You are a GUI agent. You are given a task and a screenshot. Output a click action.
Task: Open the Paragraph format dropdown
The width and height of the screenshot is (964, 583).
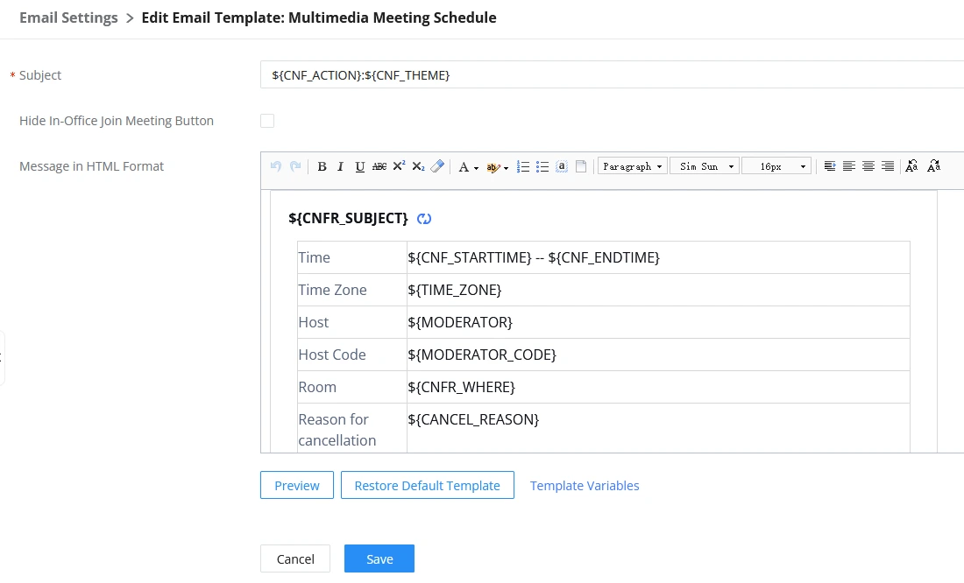(x=633, y=166)
